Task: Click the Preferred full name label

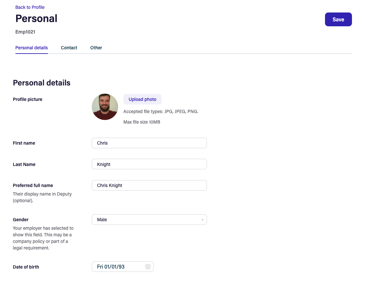Action: 33,185
